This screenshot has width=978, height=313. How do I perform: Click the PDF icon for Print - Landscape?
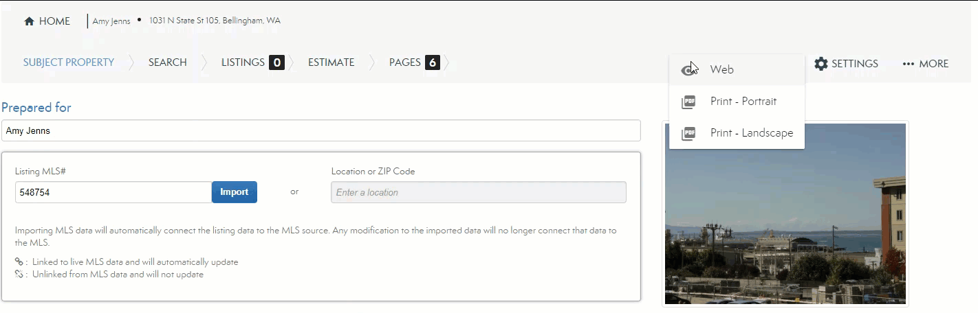pos(688,133)
